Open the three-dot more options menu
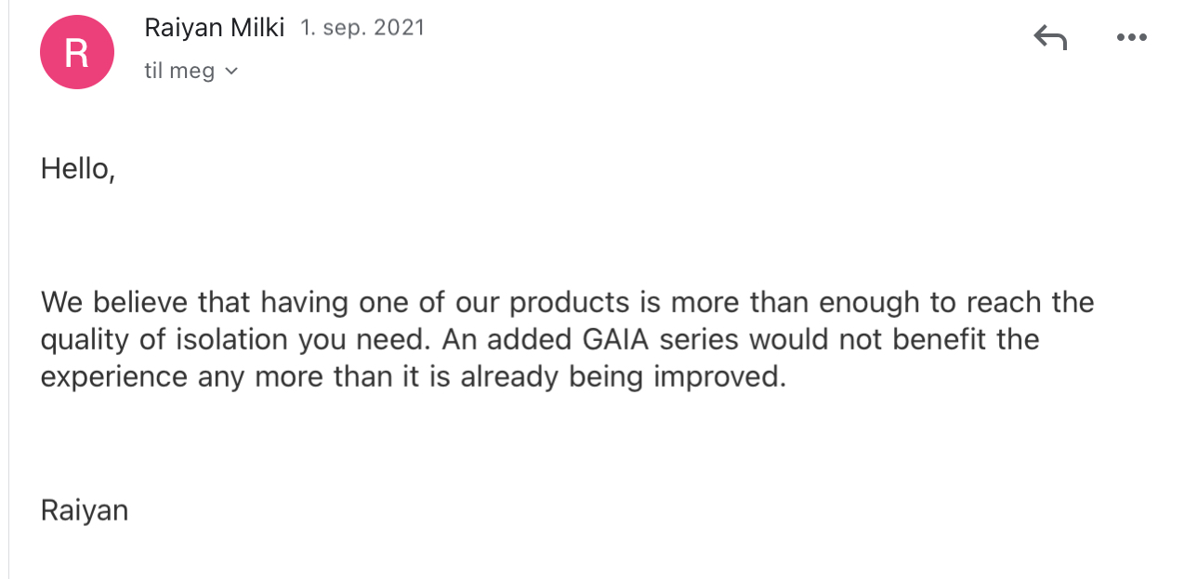 [x=1131, y=38]
